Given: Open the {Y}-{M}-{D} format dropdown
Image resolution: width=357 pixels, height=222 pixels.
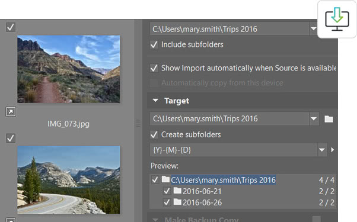Looking at the screenshot, I should pos(322,150).
